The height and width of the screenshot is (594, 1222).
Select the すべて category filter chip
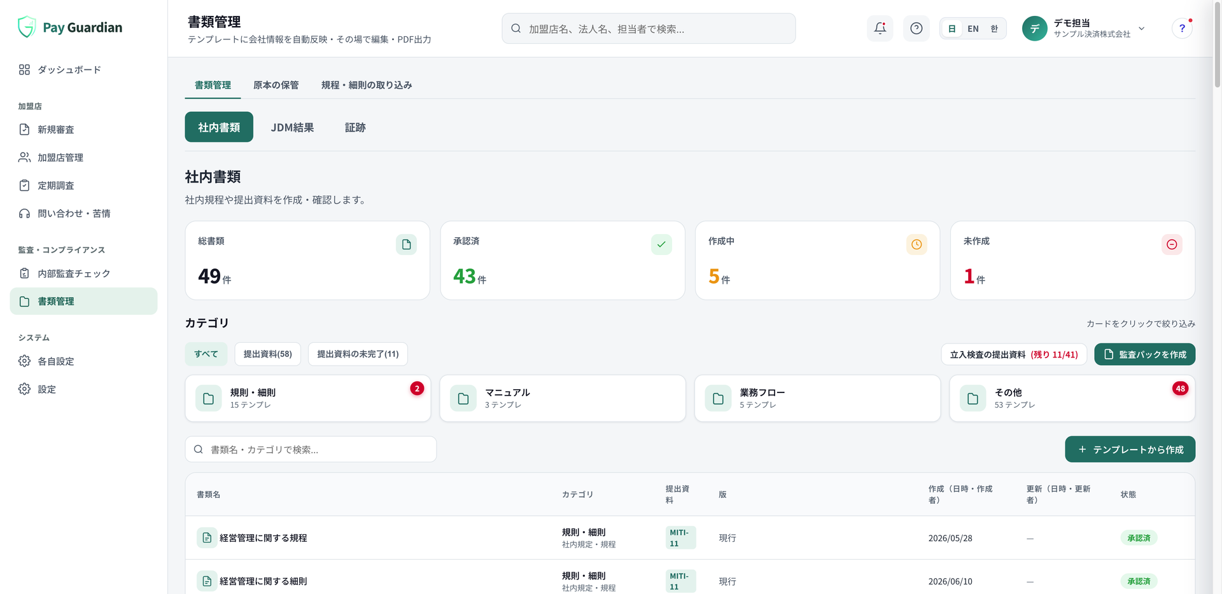[206, 354]
